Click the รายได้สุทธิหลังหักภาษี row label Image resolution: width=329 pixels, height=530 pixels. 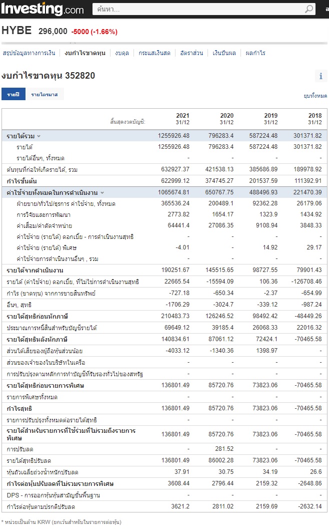[37, 340]
